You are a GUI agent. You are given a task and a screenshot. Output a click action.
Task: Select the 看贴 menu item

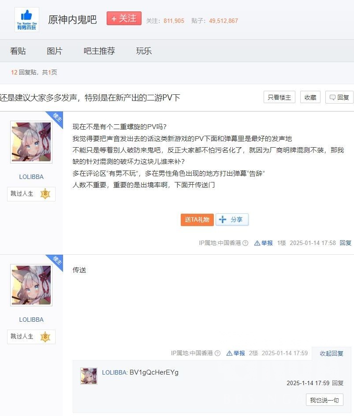coord(19,51)
